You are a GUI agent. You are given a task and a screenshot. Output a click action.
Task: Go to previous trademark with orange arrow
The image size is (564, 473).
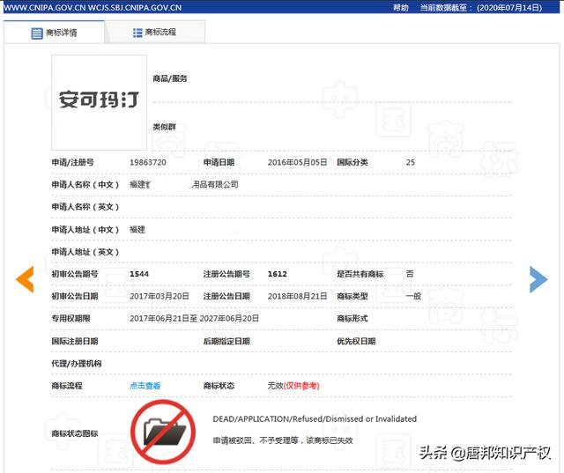coord(25,279)
